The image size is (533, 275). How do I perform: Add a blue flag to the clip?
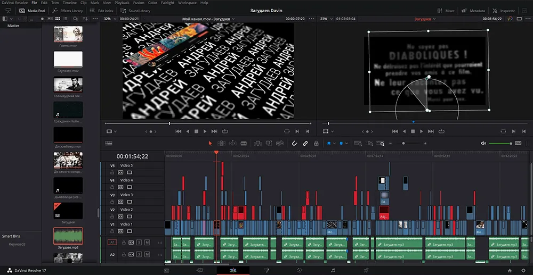[329, 144]
